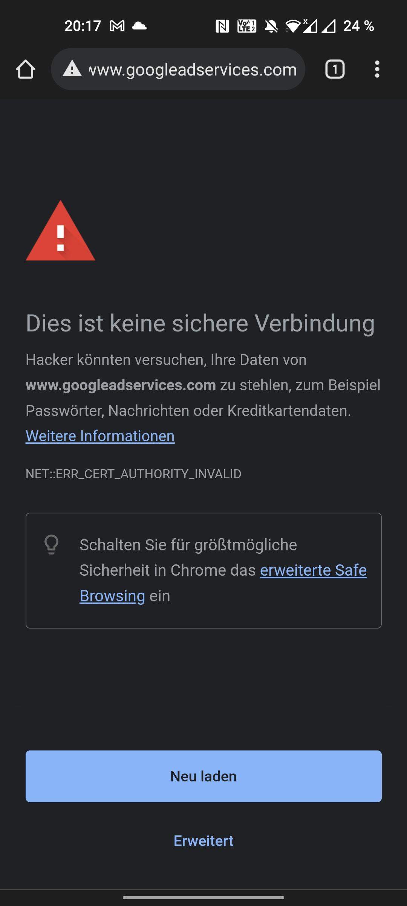Tap the muted bell status icon
407x906 pixels.
(x=271, y=26)
